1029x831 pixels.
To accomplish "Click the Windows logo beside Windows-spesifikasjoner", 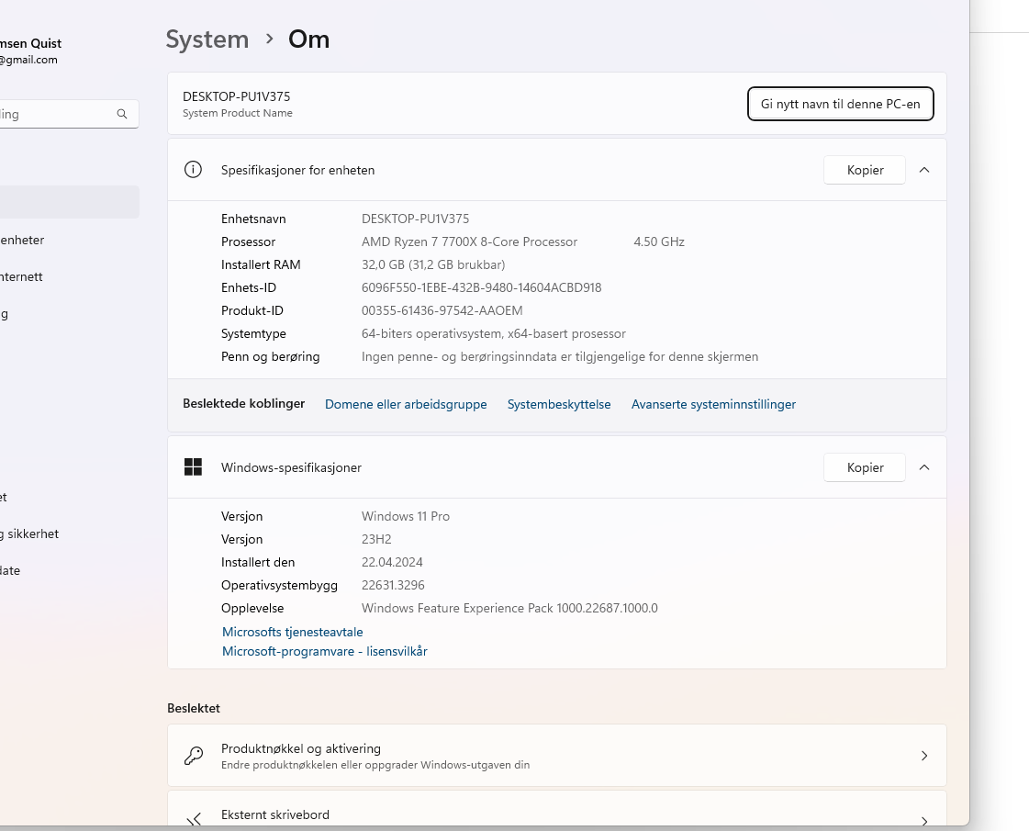I will coord(193,467).
